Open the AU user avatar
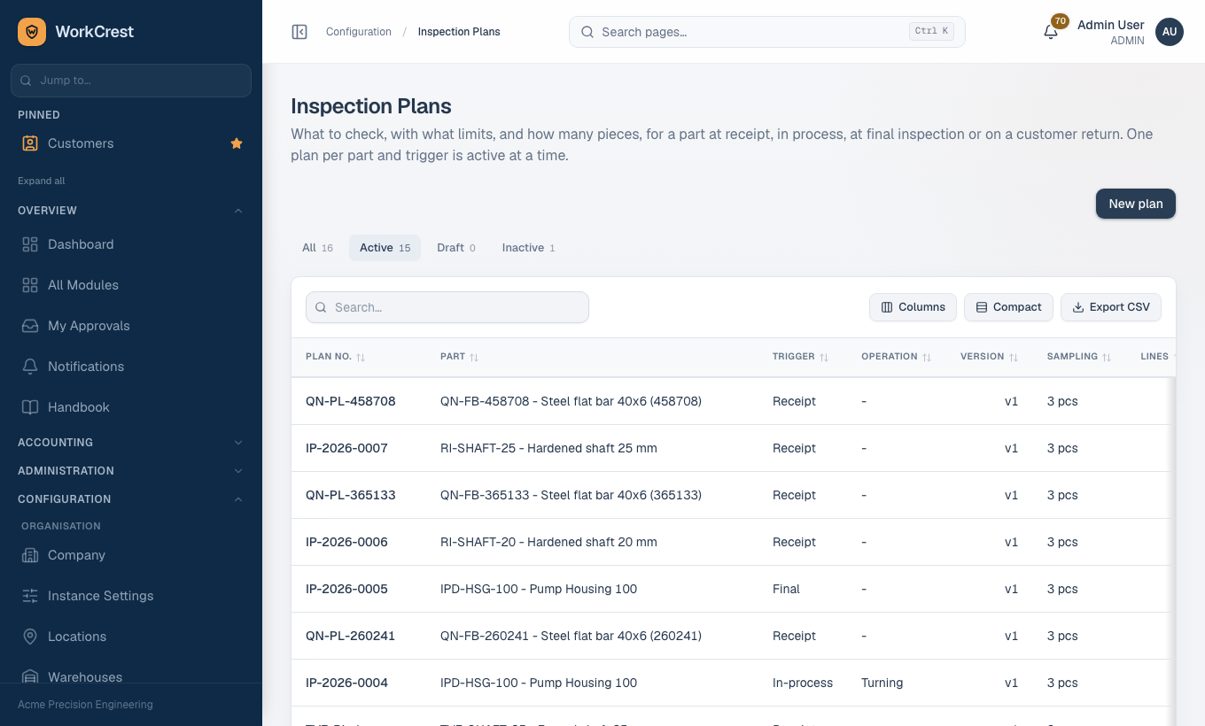Screen dimensions: 1205x726 (x=1170, y=32)
